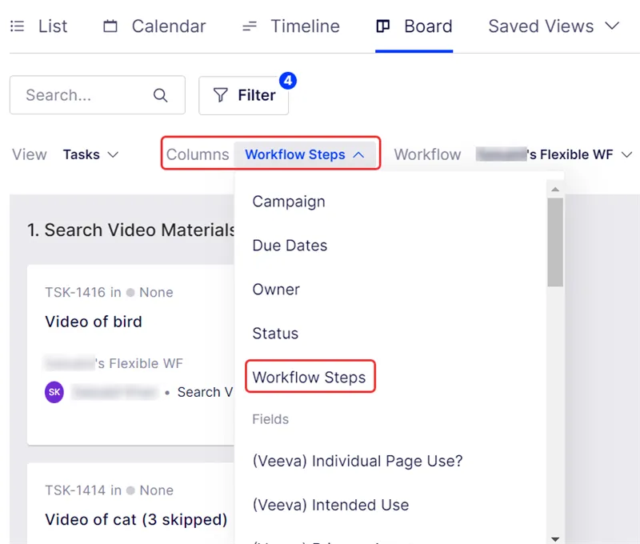Click the List icon

click(x=17, y=26)
